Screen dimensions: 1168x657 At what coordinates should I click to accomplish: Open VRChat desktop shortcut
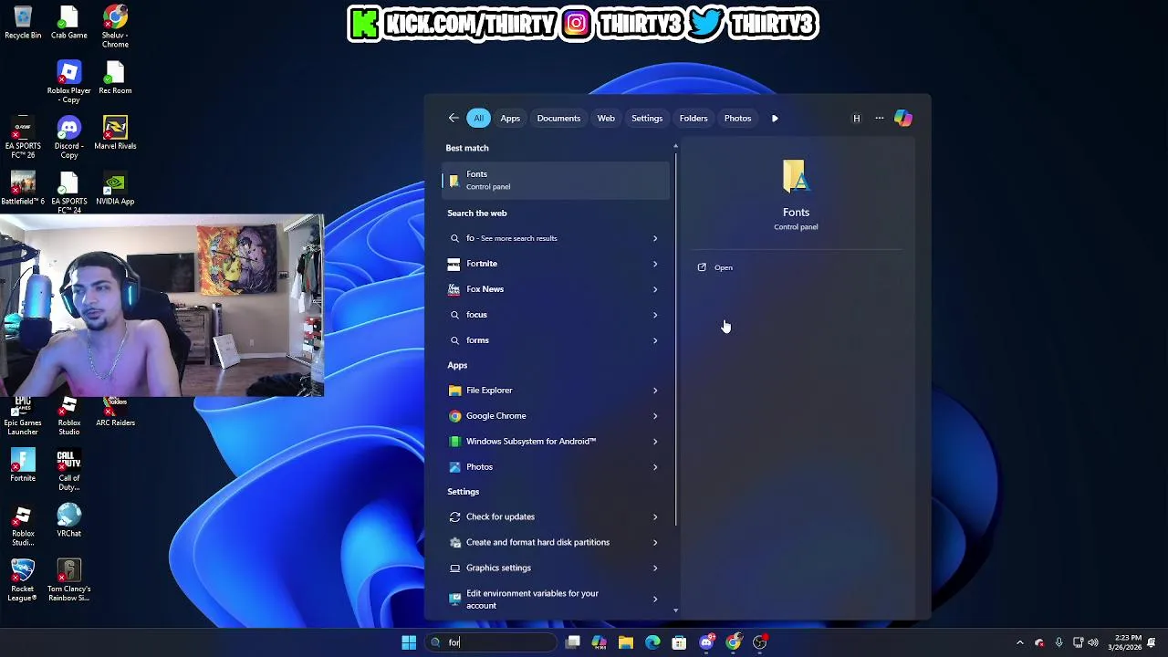[69, 521]
